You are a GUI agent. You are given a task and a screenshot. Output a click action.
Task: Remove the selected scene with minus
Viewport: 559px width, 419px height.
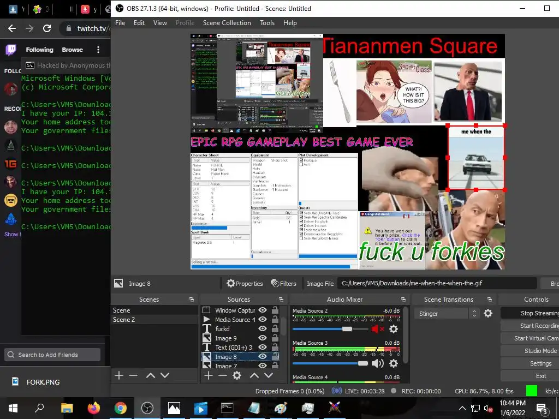click(133, 375)
